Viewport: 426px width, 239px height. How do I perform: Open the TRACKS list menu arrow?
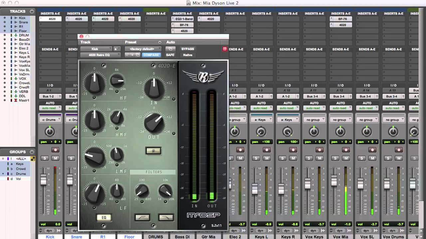tap(32, 11)
